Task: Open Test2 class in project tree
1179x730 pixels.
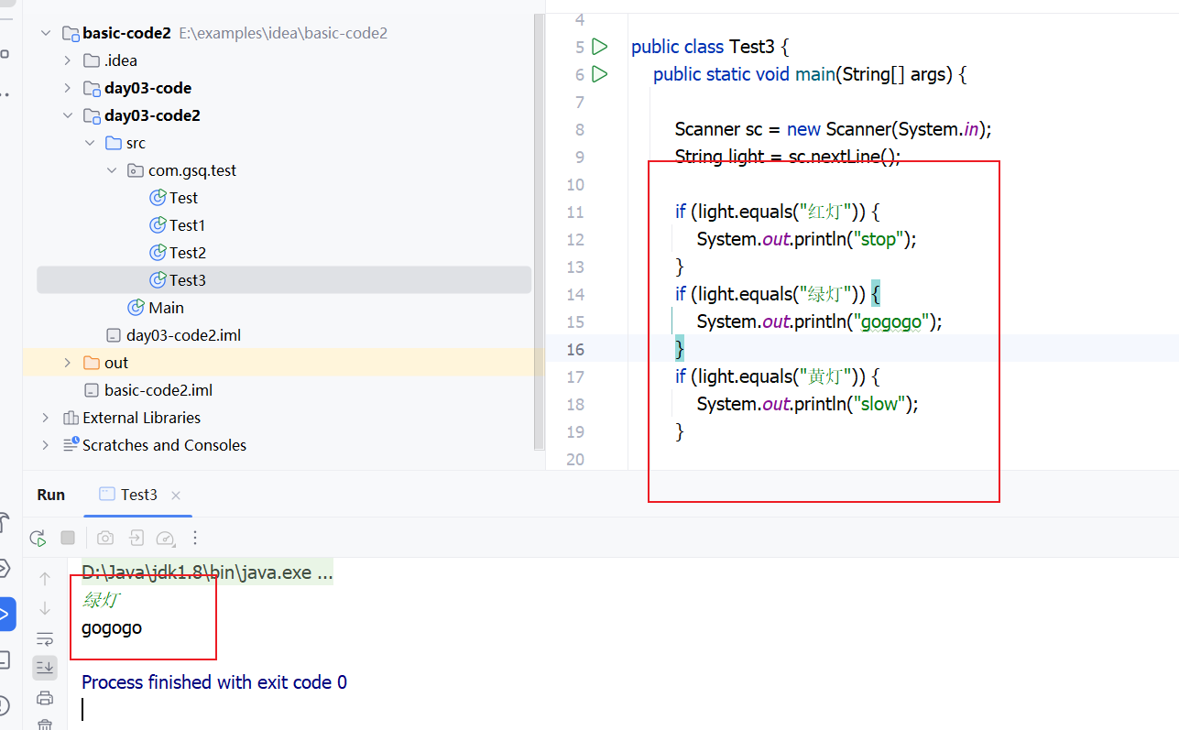Action: (187, 253)
